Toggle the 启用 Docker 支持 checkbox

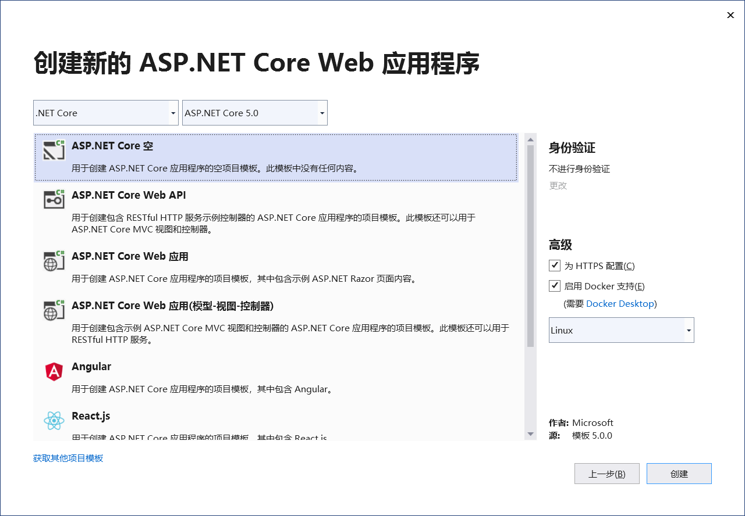554,286
